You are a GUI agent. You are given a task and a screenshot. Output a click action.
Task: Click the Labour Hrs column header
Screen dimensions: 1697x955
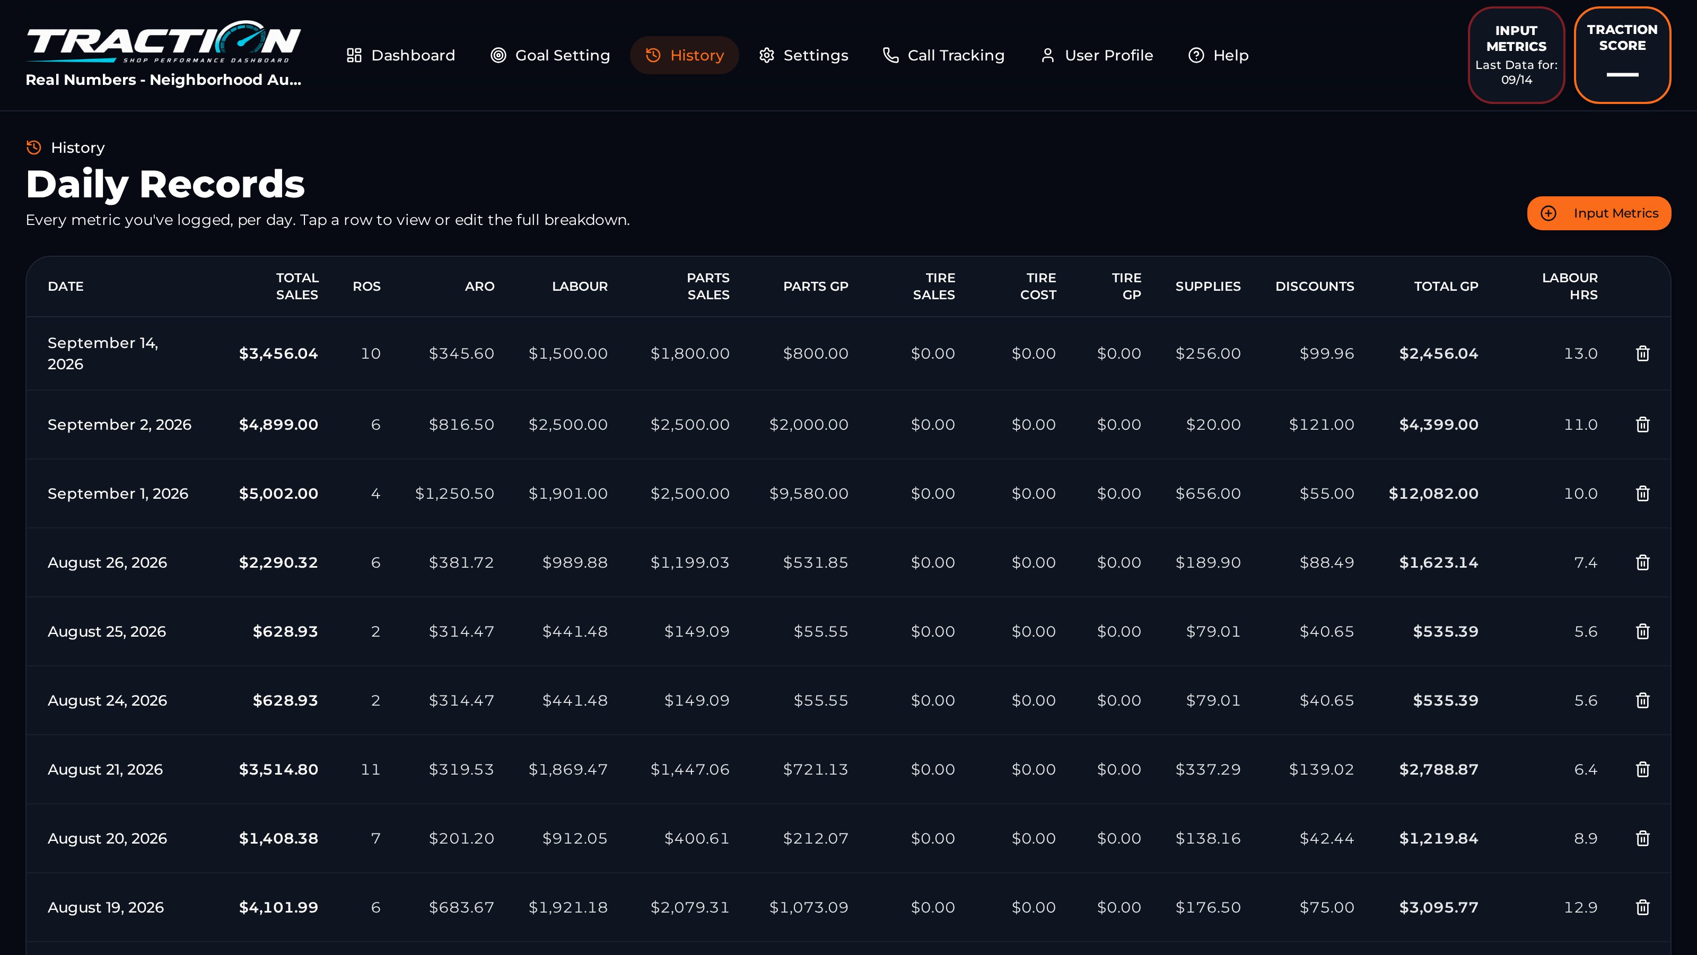1570,286
